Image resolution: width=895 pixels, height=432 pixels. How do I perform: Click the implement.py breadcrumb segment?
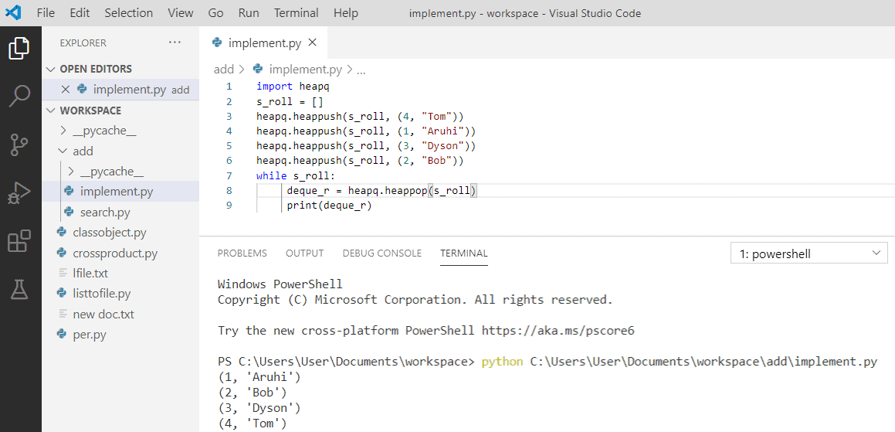[x=305, y=70]
